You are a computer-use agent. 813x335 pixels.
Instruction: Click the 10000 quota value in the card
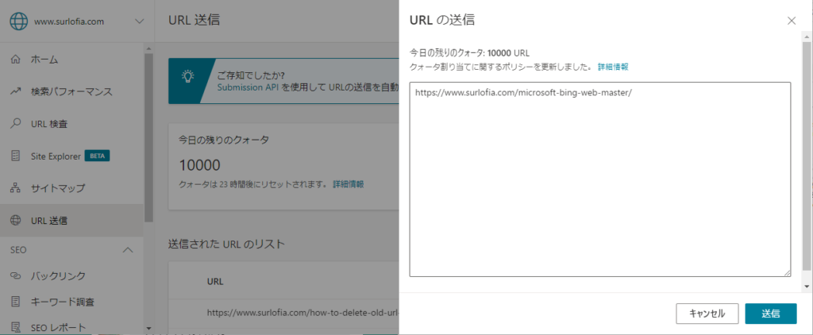coord(199,165)
